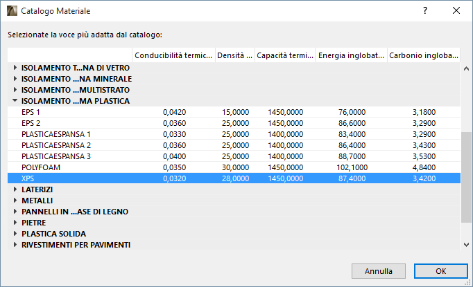Click the Energia inglobat... column header
Viewport: 473px width, 287px height.
(351, 55)
